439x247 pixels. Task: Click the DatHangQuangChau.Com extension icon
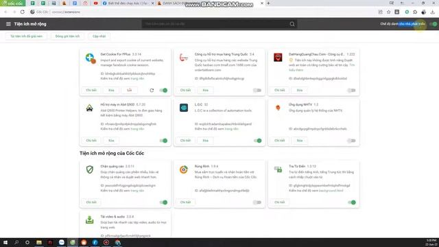click(278, 58)
